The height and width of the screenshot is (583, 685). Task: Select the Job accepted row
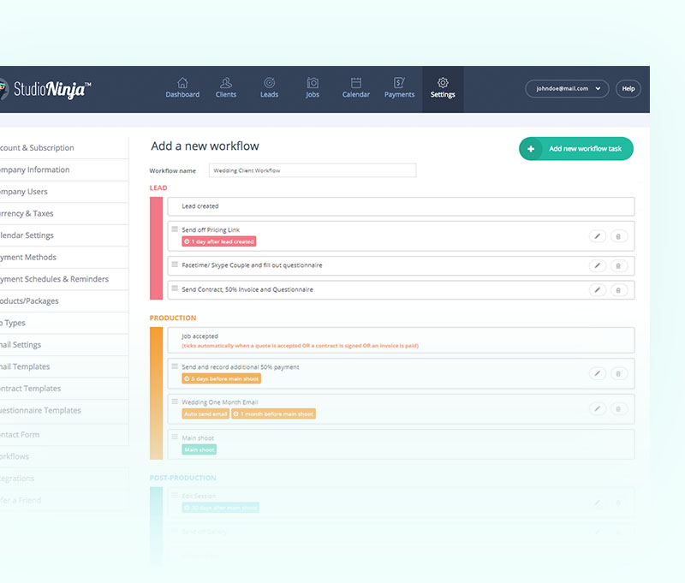(x=401, y=340)
